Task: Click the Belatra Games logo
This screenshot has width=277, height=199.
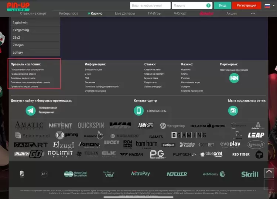Action: point(208,126)
